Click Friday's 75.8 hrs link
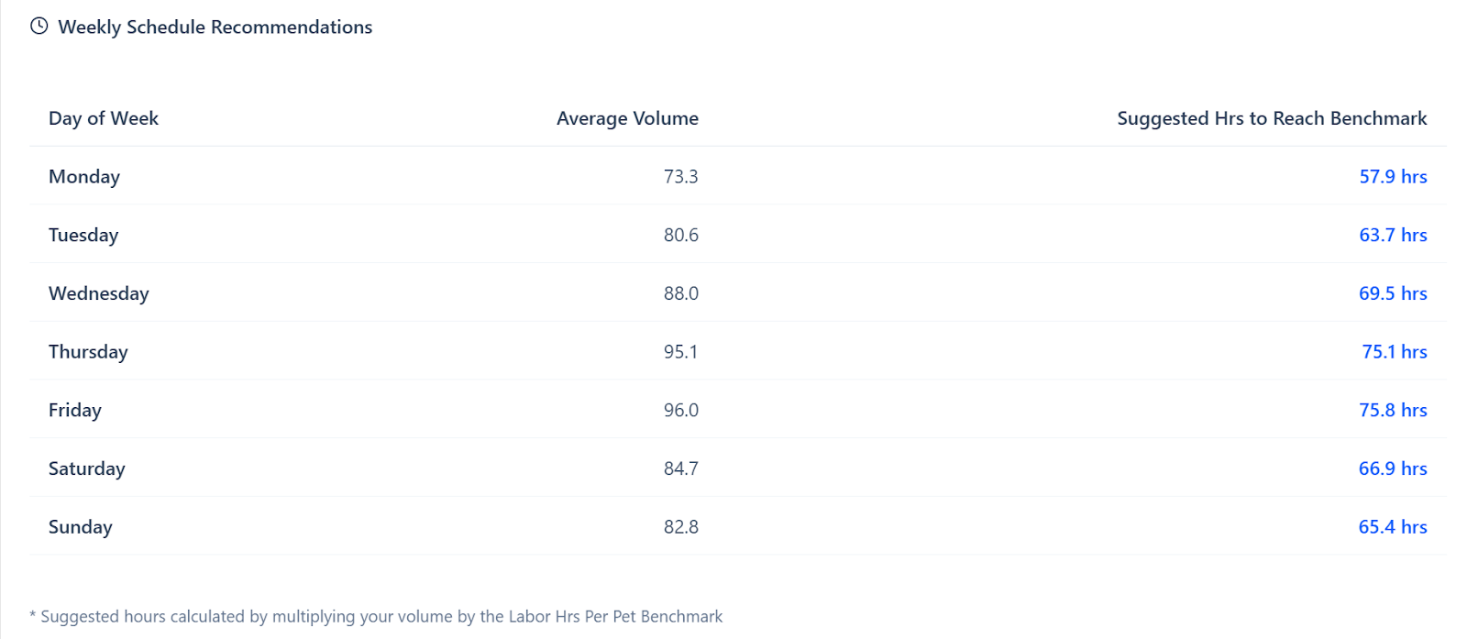Viewport: 1467px width, 639px height. (x=1393, y=411)
